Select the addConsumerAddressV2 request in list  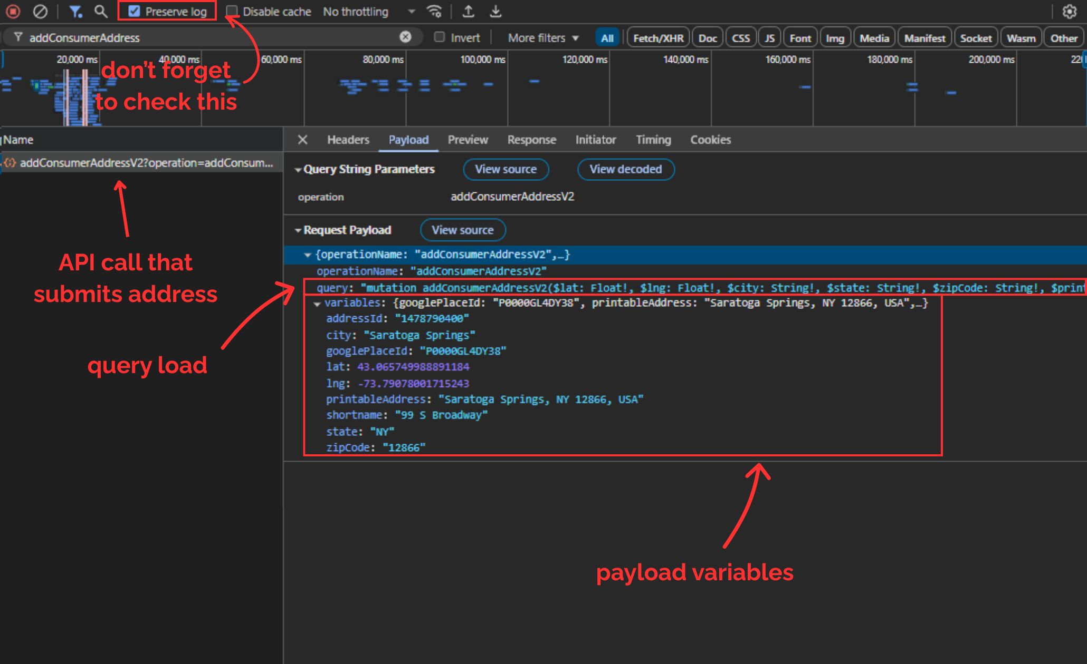click(x=142, y=163)
